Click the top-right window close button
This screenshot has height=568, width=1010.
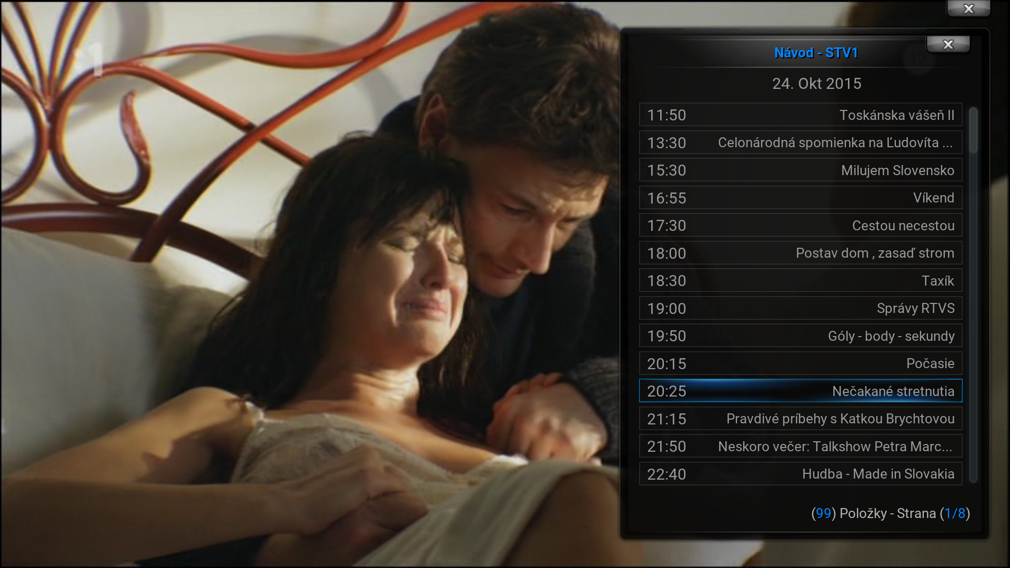pyautogui.click(x=968, y=8)
